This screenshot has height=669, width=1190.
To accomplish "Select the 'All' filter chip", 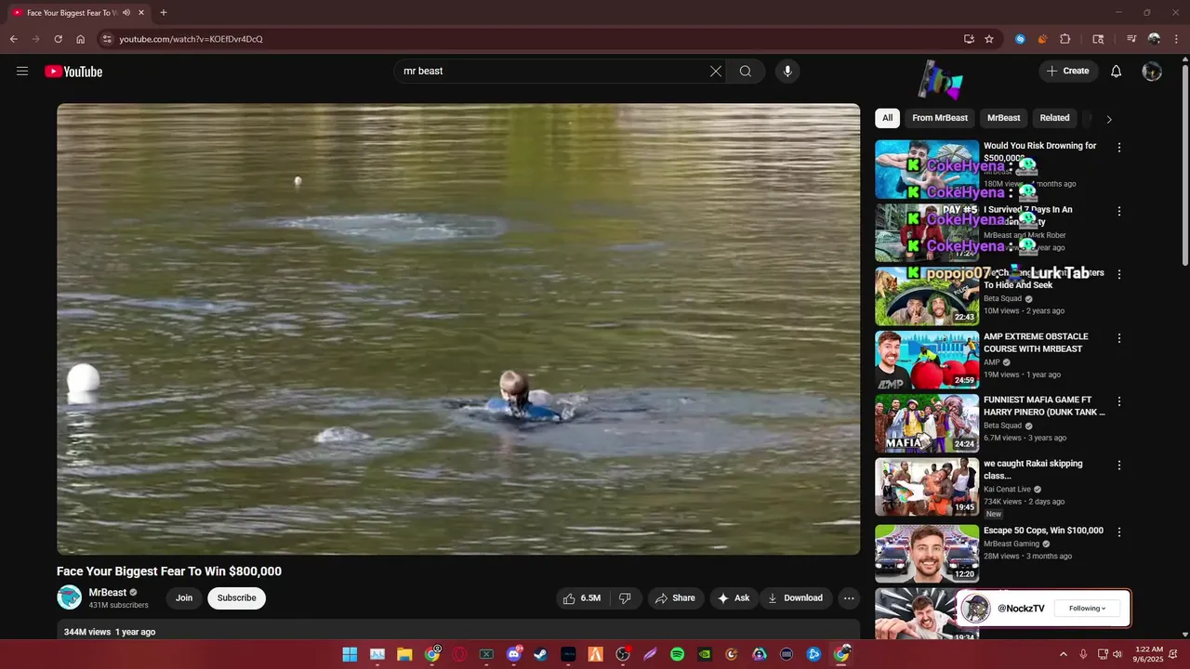I will click(887, 118).
